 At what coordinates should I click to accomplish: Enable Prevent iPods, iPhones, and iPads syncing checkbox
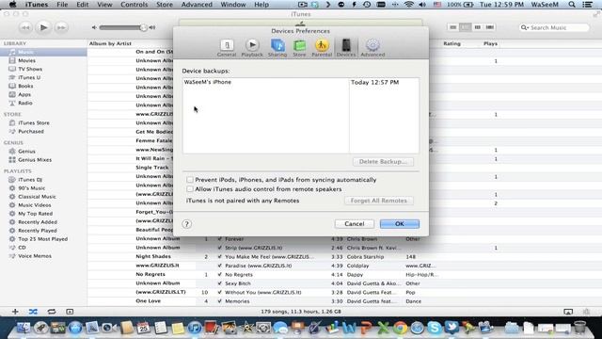tap(190, 180)
